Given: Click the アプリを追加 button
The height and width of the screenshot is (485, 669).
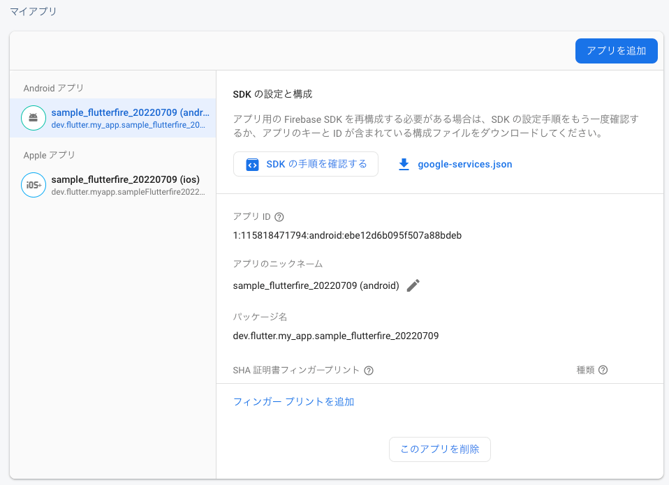Looking at the screenshot, I should (616, 51).
